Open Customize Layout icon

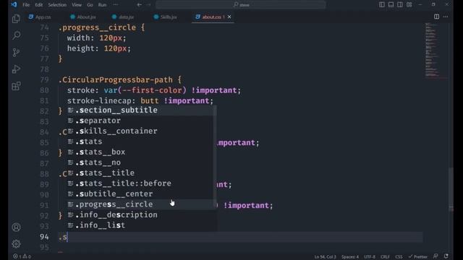409,5
